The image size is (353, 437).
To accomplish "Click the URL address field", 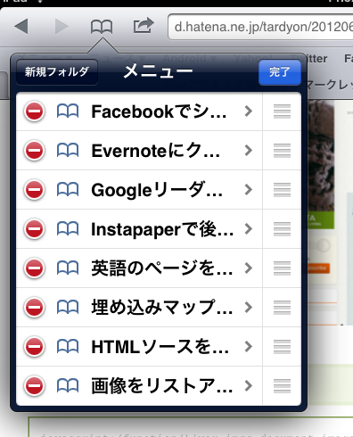I will (x=260, y=27).
